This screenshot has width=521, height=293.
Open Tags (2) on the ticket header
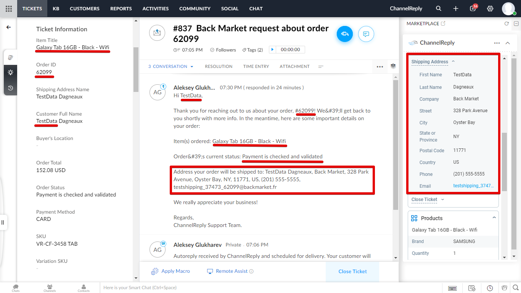pyautogui.click(x=253, y=50)
